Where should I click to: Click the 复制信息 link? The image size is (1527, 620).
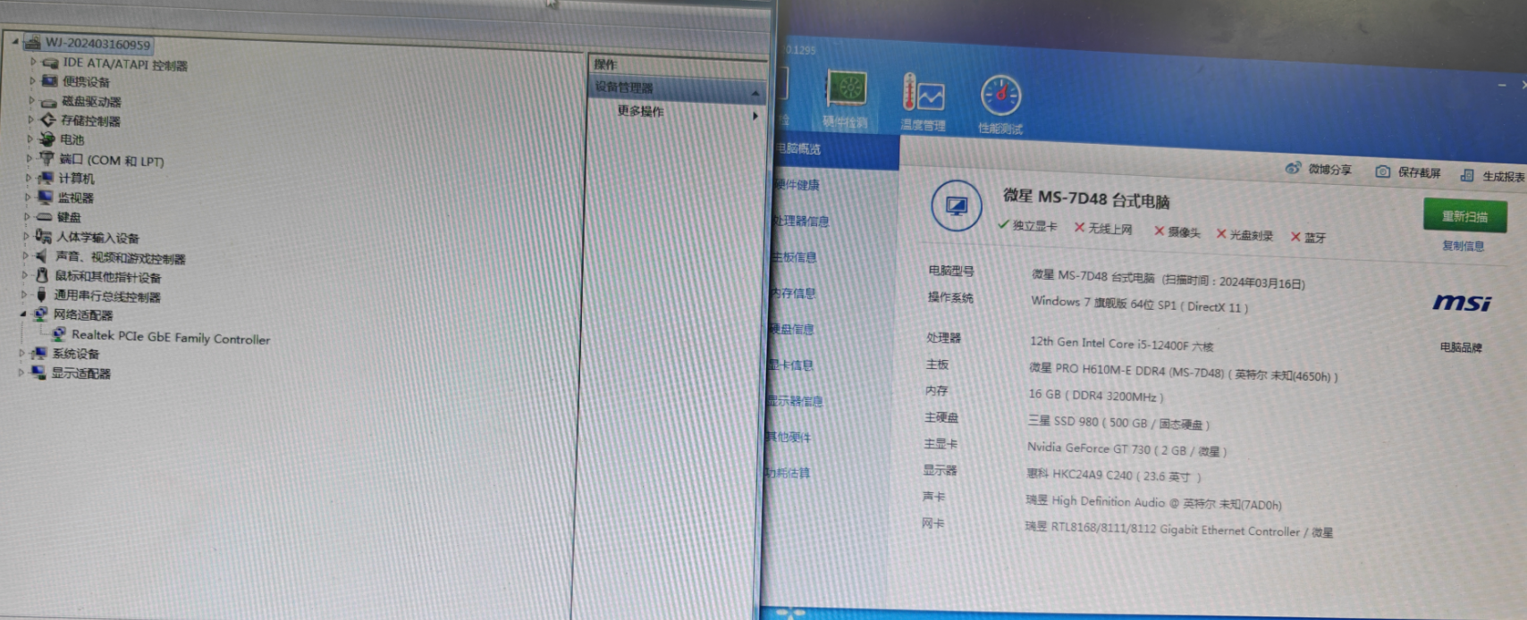point(1463,246)
